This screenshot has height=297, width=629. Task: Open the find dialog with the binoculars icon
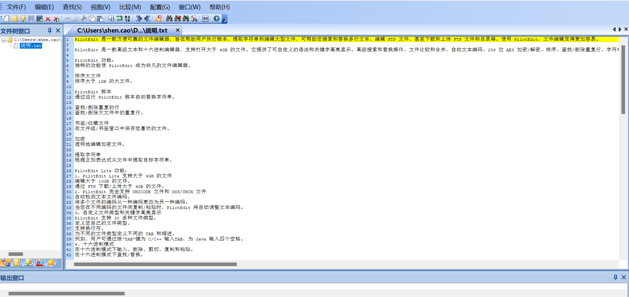pyautogui.click(x=169, y=19)
